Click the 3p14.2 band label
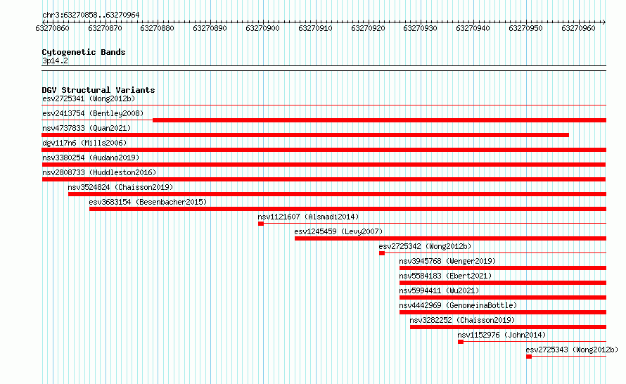 (x=55, y=61)
